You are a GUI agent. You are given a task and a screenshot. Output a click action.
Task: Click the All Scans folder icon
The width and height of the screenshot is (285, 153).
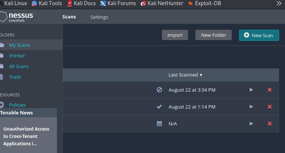click(x=1, y=66)
